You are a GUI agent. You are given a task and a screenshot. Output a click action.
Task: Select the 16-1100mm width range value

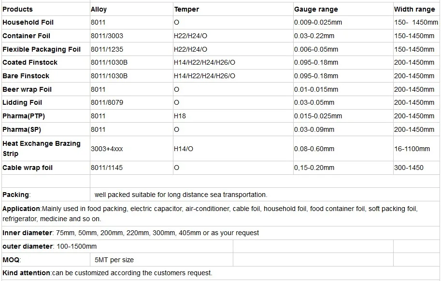[x=412, y=149]
